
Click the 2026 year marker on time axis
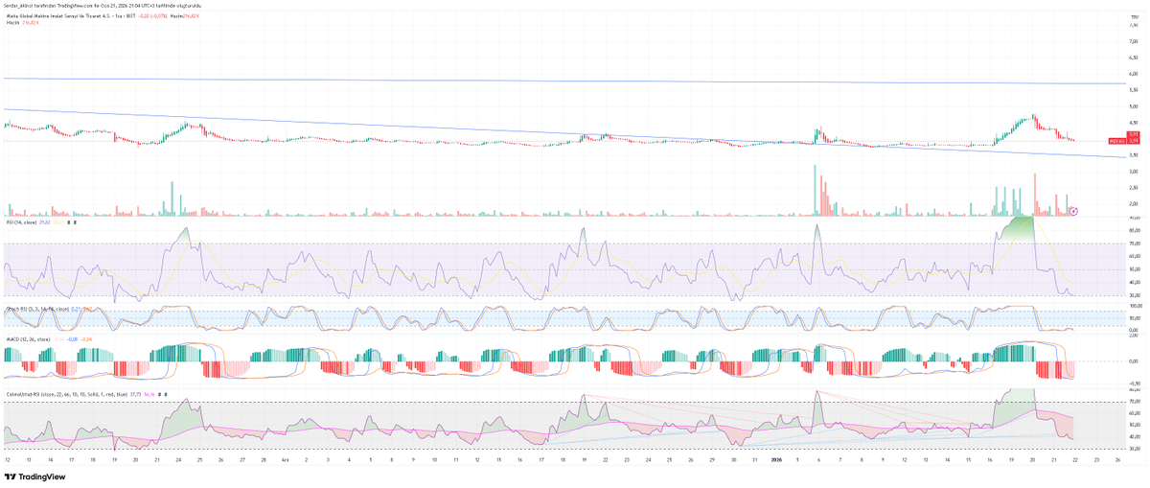(x=777, y=460)
